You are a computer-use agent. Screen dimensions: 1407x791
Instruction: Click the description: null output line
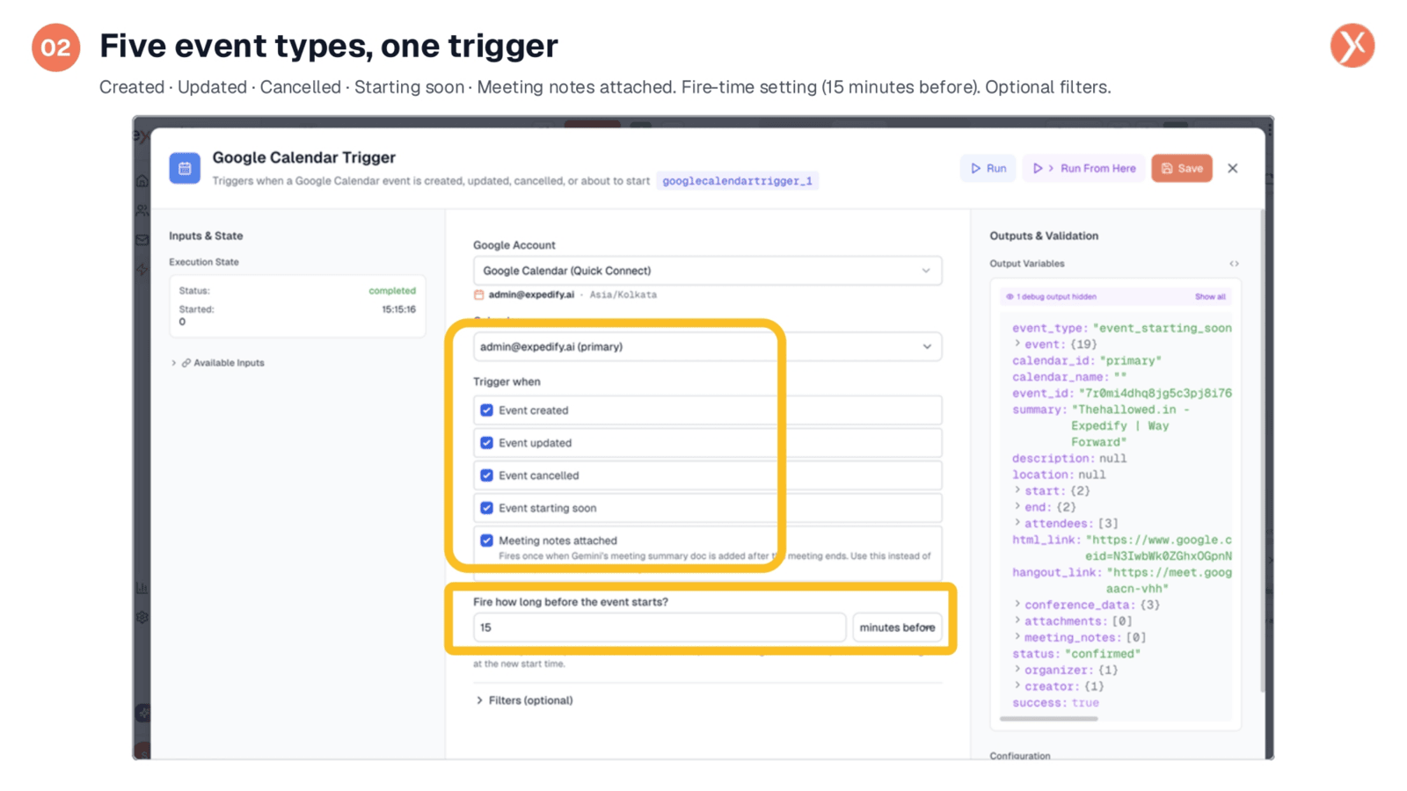(x=1068, y=458)
